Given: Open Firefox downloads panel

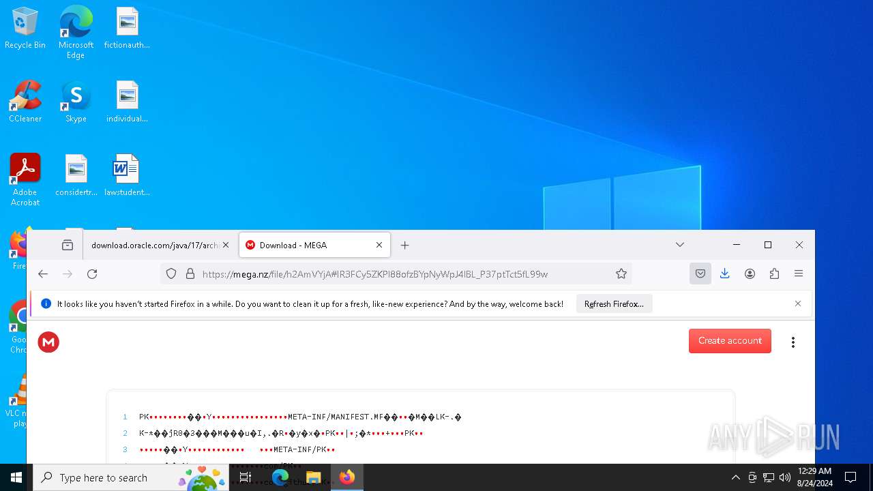Looking at the screenshot, I should coord(725,273).
